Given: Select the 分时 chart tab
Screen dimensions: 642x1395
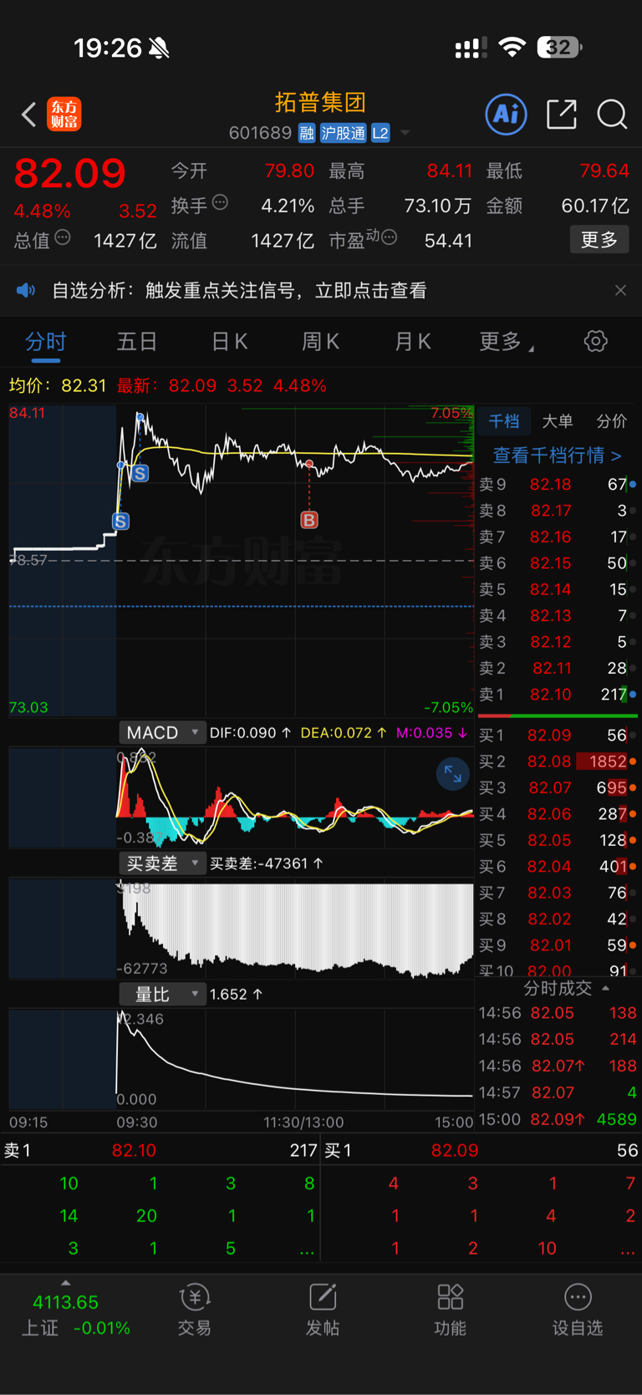Looking at the screenshot, I should 46,342.
